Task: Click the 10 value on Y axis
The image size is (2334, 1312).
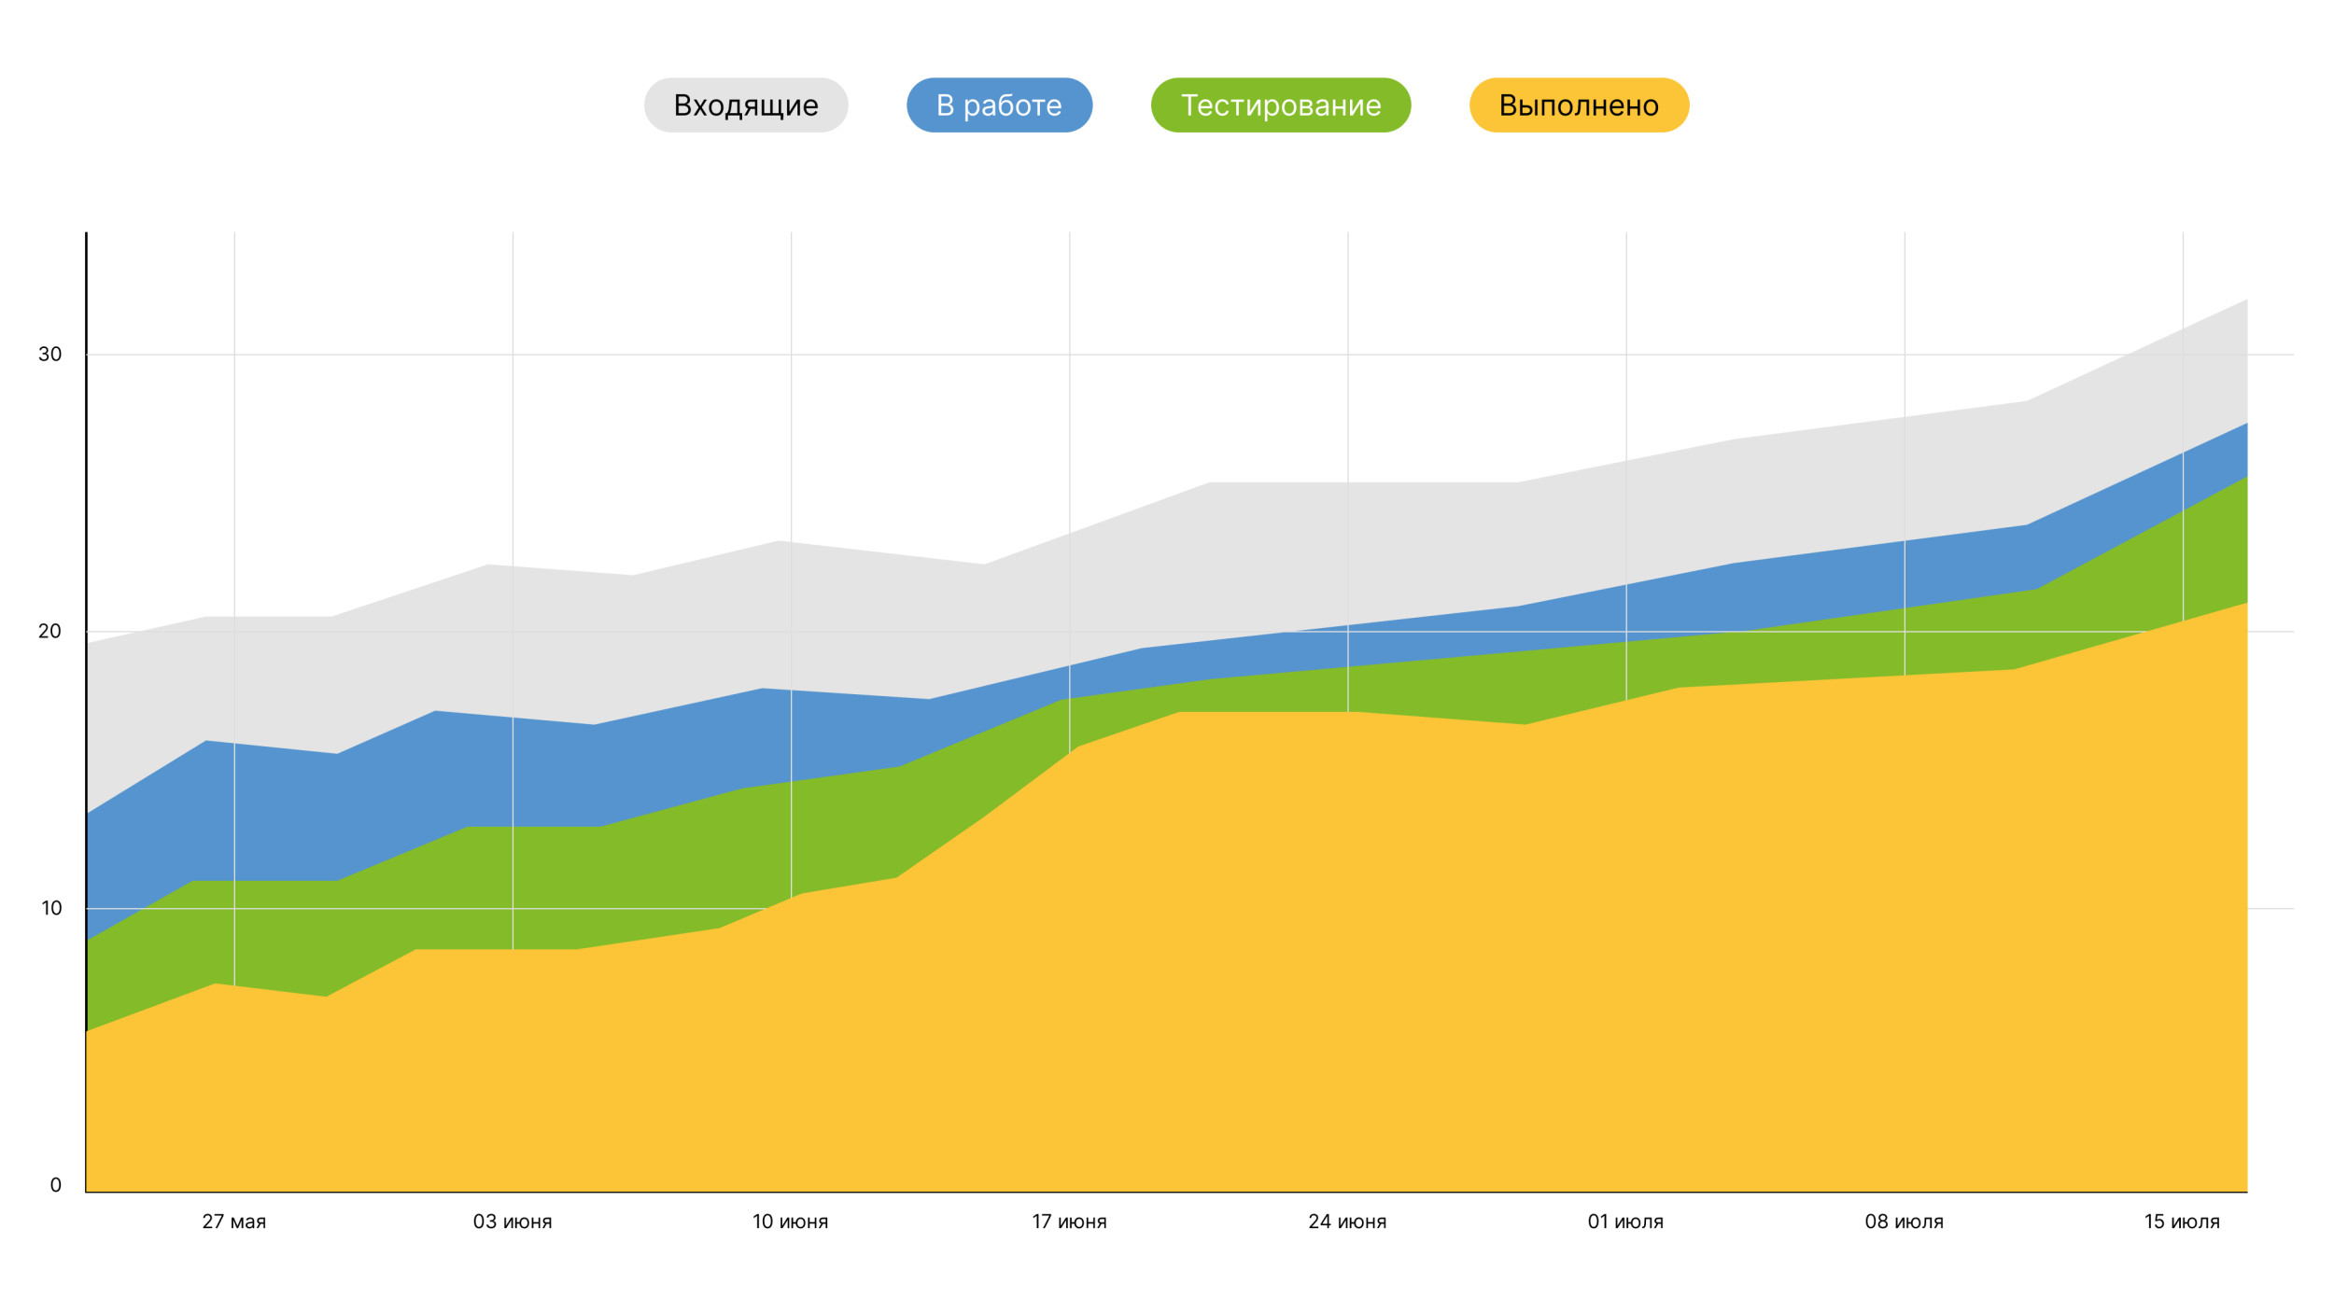Action: pyautogui.click(x=51, y=908)
